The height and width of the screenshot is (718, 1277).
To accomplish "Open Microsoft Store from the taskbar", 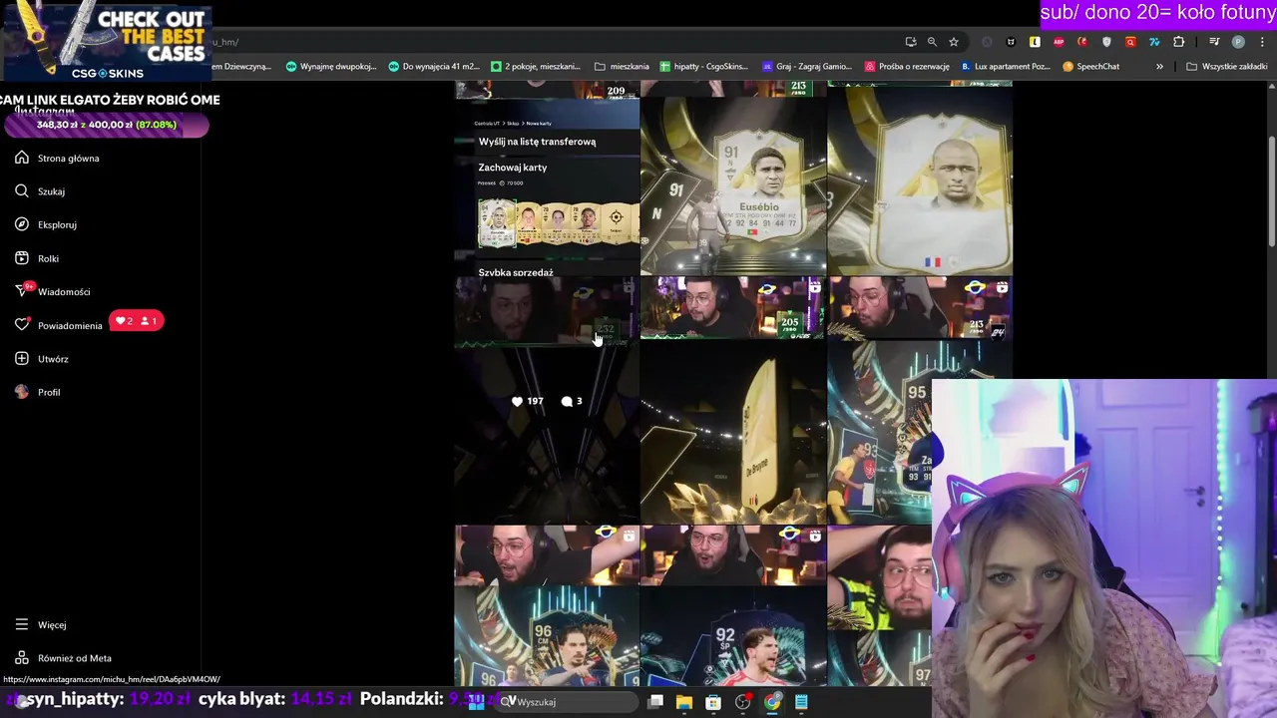I will pos(713,702).
